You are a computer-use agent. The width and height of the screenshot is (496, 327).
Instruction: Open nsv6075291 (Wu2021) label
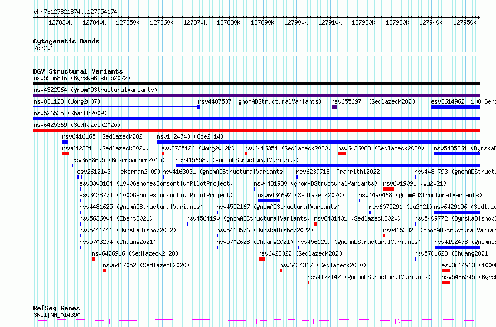[x=401, y=207]
